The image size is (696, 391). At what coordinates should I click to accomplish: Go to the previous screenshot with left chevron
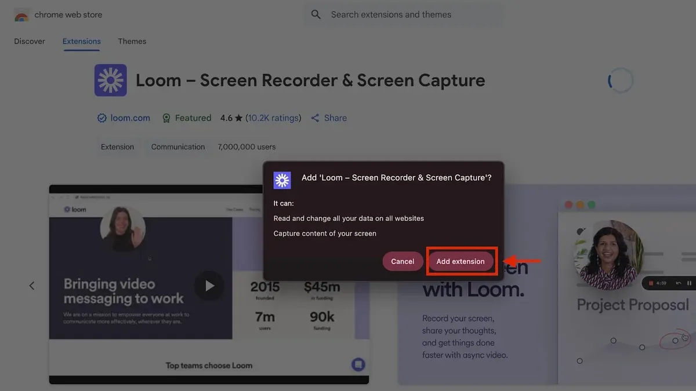point(32,286)
